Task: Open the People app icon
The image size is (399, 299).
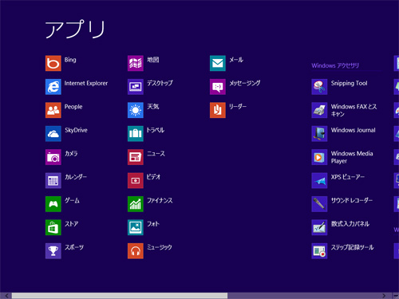Action: pyautogui.click(x=53, y=110)
